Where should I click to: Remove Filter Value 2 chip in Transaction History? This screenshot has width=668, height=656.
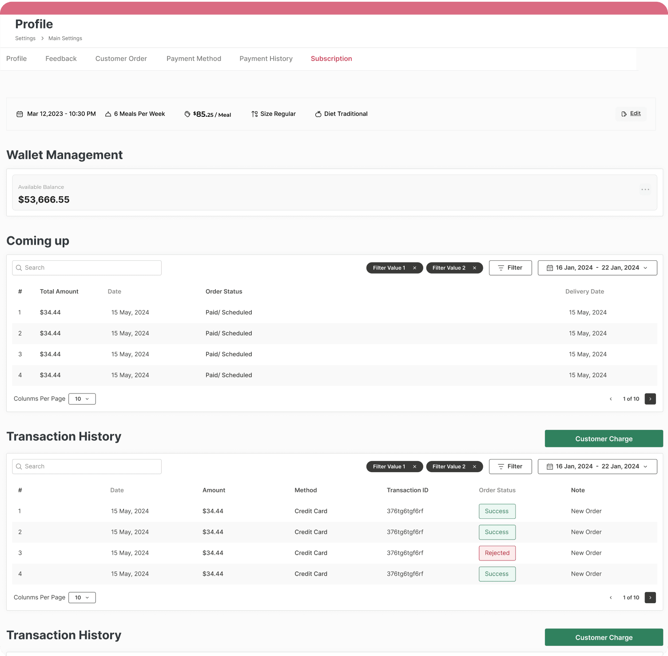(474, 466)
